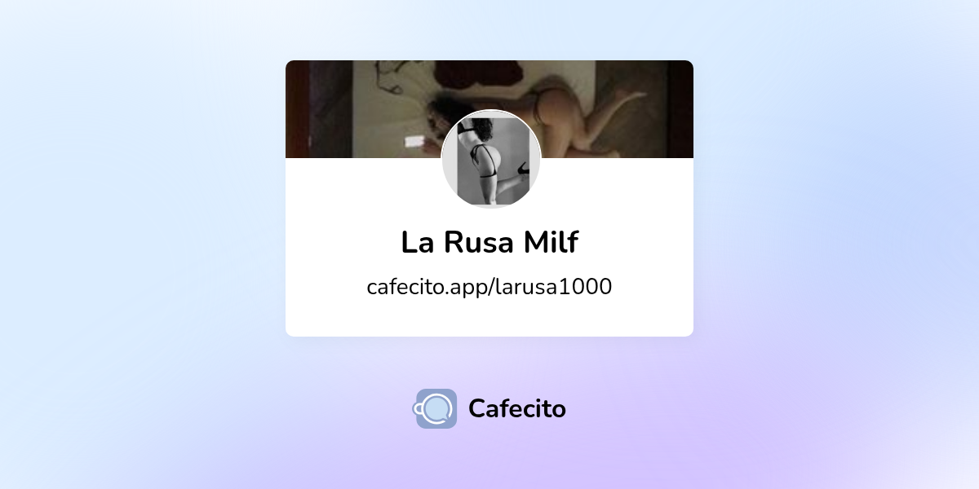Click the white circle inside the Cafecito logo
This screenshot has height=489, width=979.
click(437, 405)
